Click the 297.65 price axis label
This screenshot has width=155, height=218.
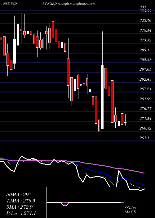coord(145,69)
